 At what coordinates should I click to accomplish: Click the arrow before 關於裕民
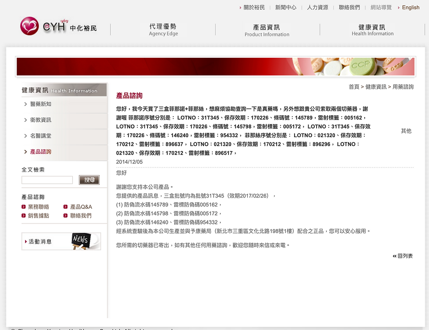[x=240, y=7]
